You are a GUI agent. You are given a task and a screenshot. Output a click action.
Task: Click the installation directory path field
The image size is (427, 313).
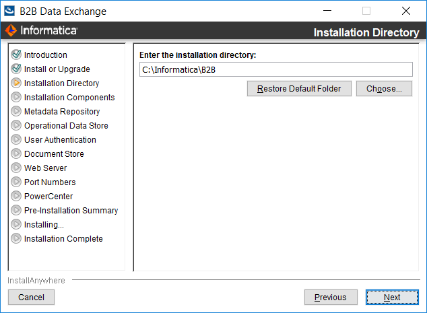(x=276, y=70)
